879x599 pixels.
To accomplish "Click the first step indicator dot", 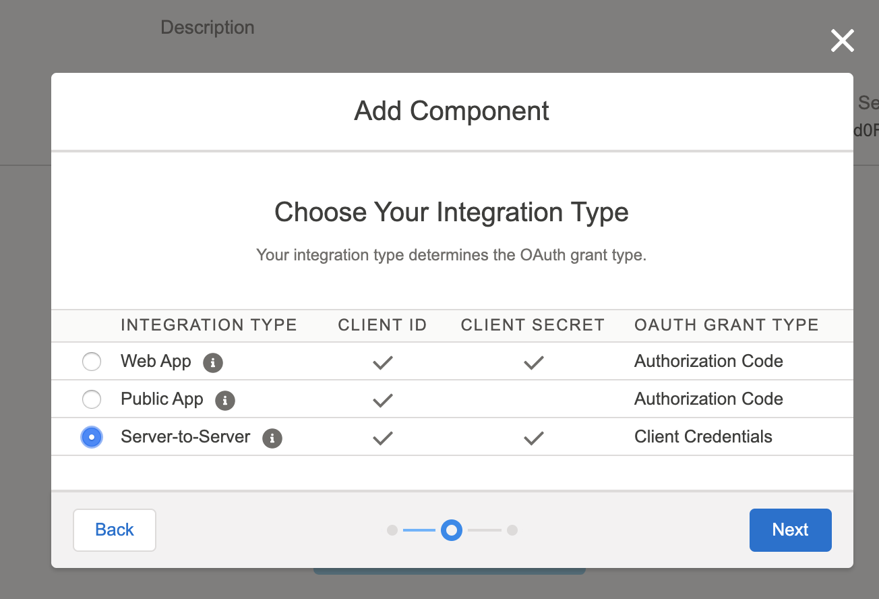I will coord(392,530).
